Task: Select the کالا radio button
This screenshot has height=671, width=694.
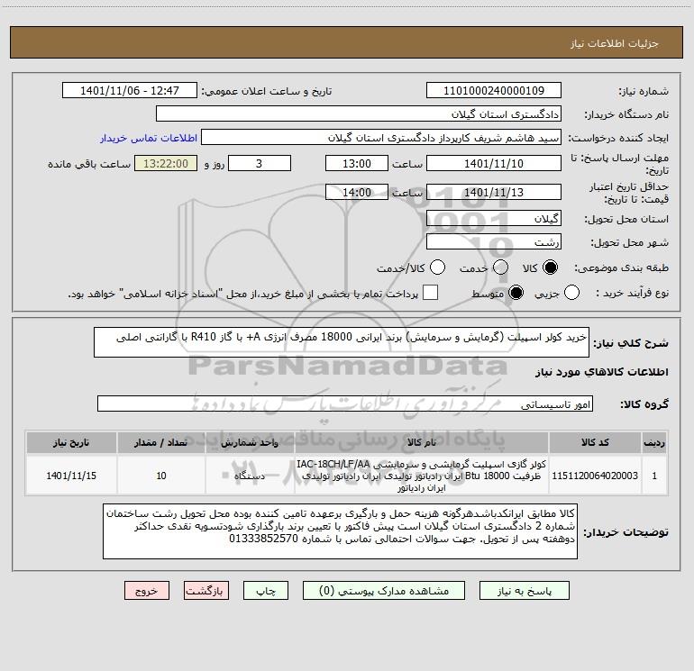Action: coord(550,267)
